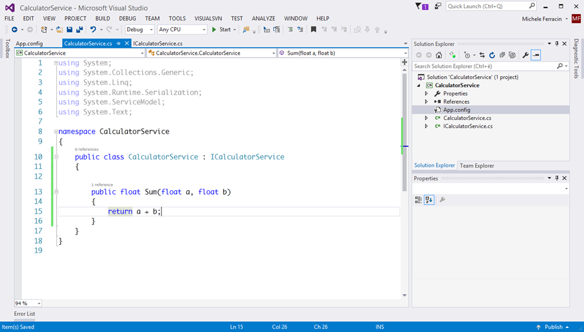Click Publish in the status bar
Viewport: 584px width, 332px height.
553,327
